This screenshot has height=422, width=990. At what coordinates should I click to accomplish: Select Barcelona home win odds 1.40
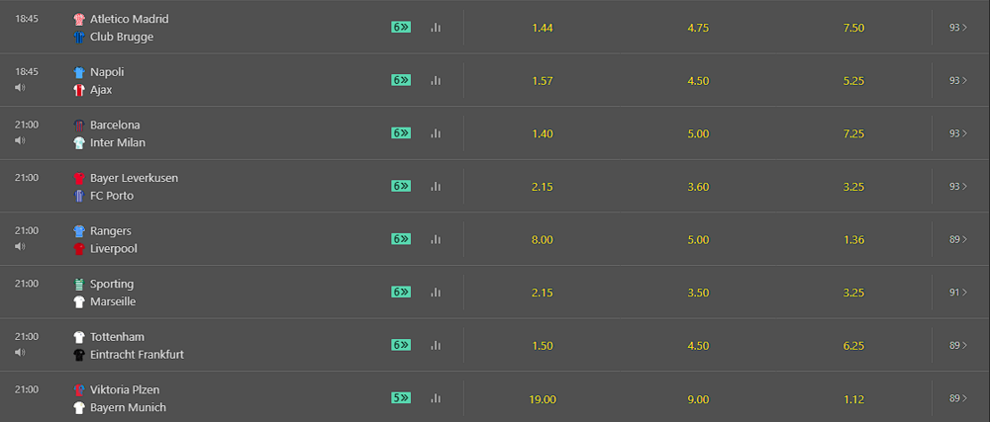click(543, 133)
